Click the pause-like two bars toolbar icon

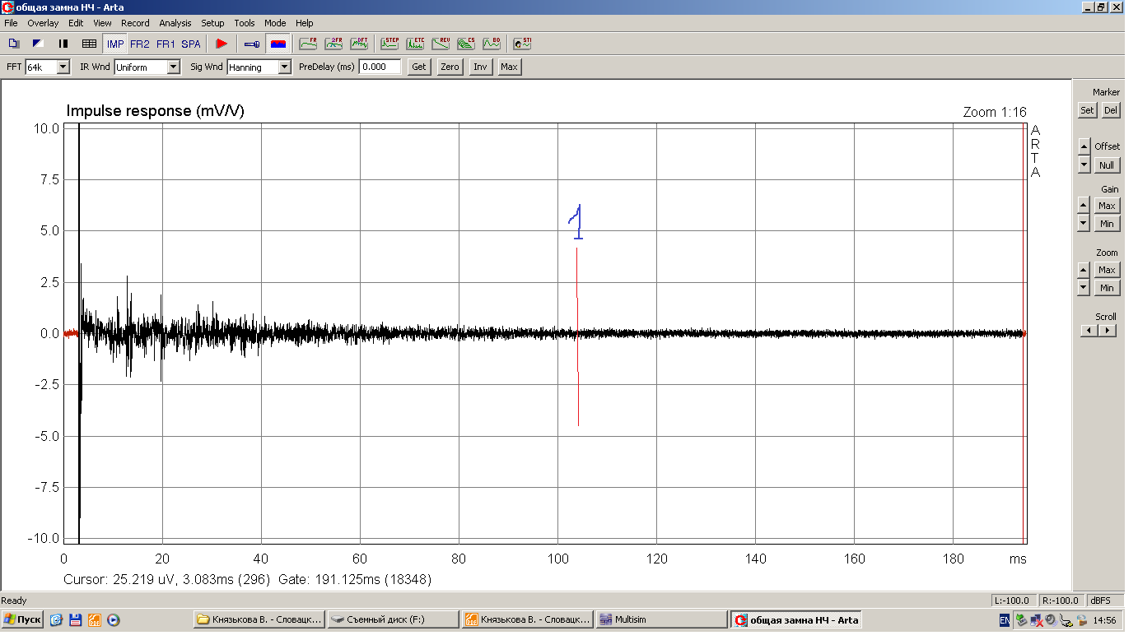(63, 44)
